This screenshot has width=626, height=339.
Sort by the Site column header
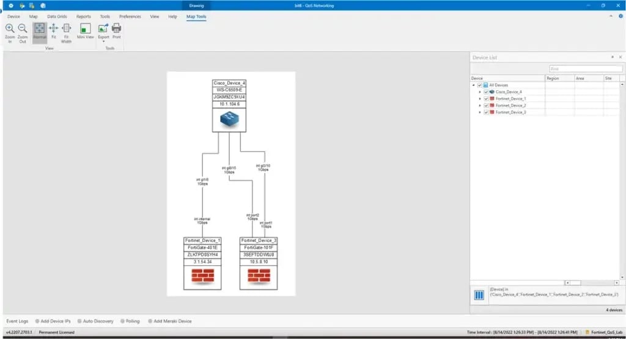pos(611,79)
